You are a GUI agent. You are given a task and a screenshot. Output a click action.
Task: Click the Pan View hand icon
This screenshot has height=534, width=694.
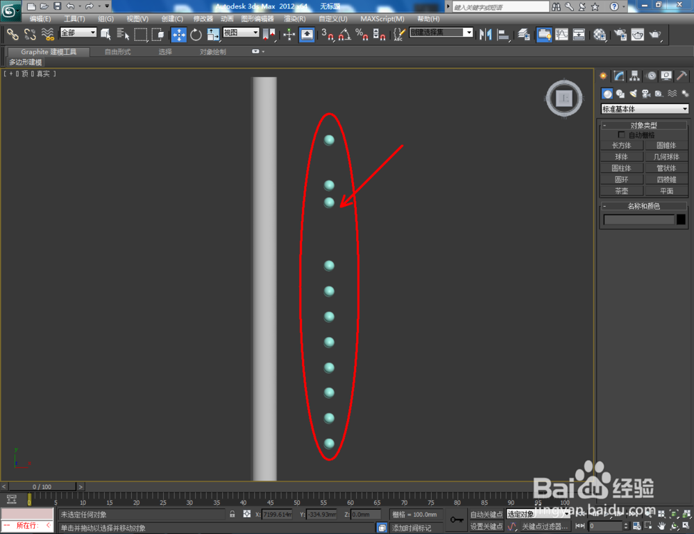click(661, 526)
